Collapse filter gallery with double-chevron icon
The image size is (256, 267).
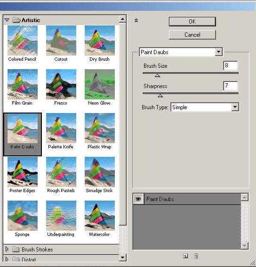[136, 21]
